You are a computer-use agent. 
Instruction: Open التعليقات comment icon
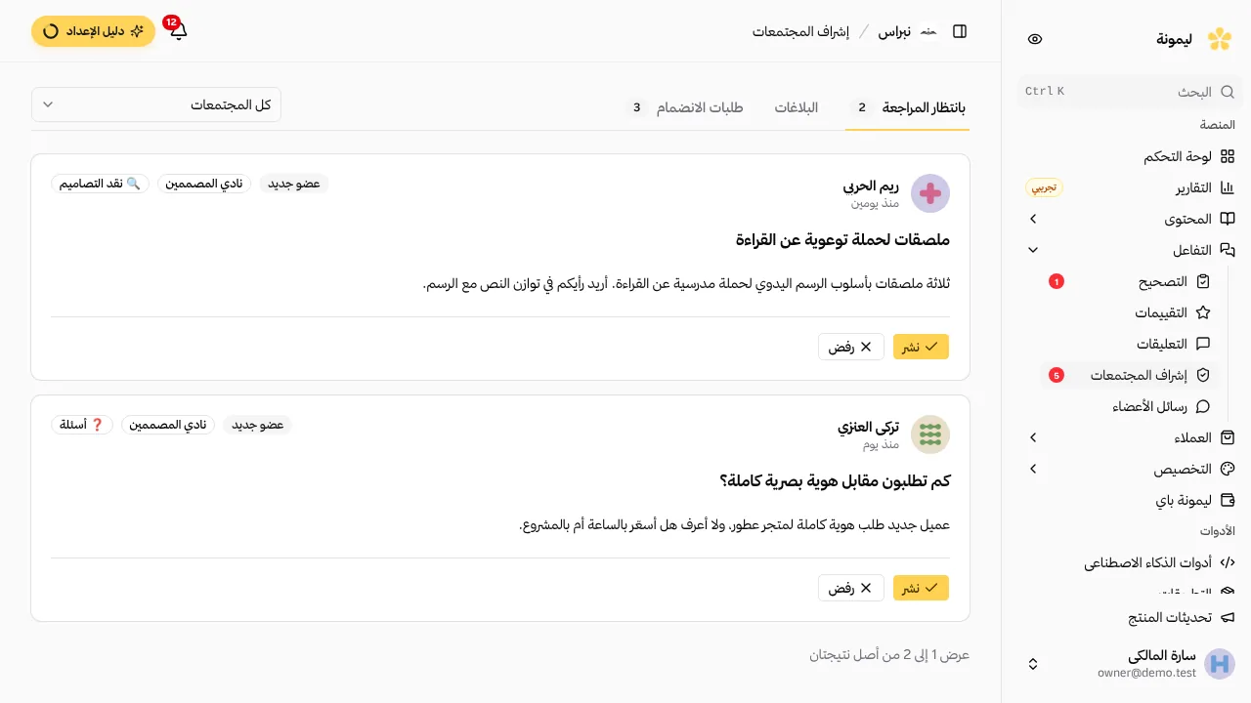click(1203, 344)
